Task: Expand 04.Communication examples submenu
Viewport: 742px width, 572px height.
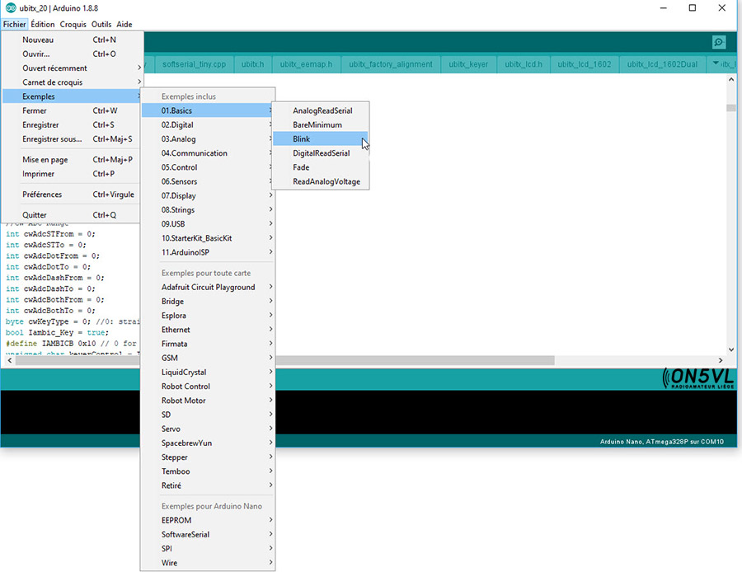Action: [x=207, y=153]
